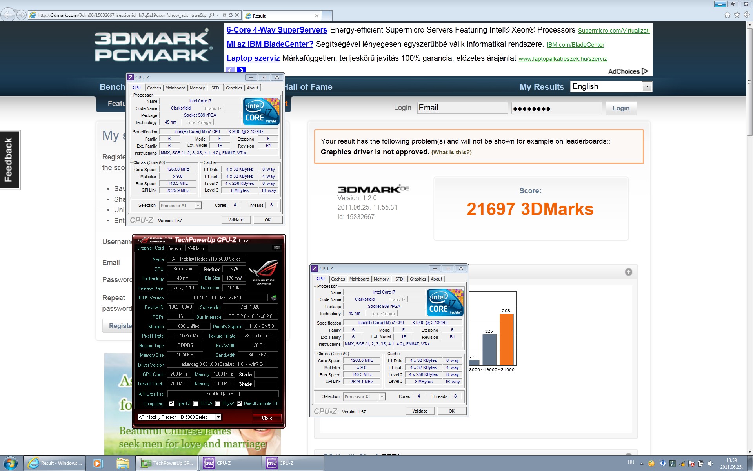Click the collapse arrow on result panel
Image resolution: width=753 pixels, height=471 pixels.
coord(628,272)
